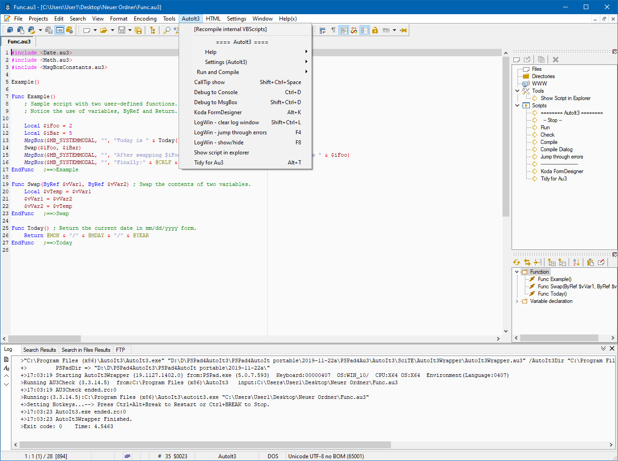Click the C++ syntax highlighter icon
This screenshot has height=461, width=618.
click(x=354, y=30)
